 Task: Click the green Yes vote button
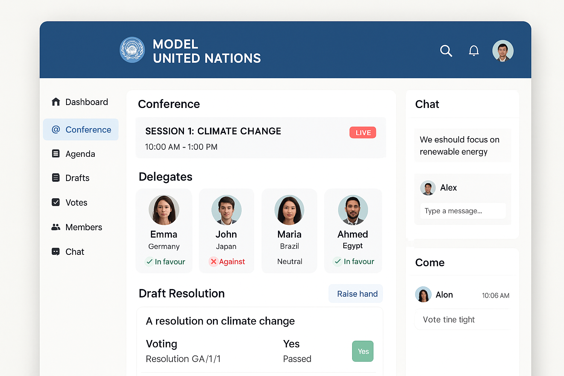363,351
